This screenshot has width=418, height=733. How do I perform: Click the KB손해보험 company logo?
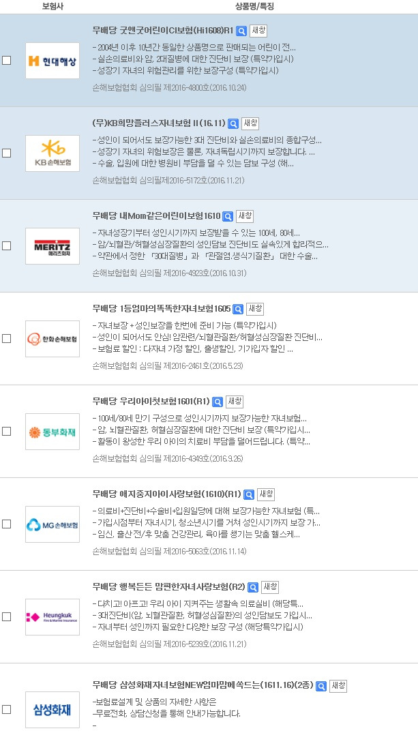pos(53,153)
